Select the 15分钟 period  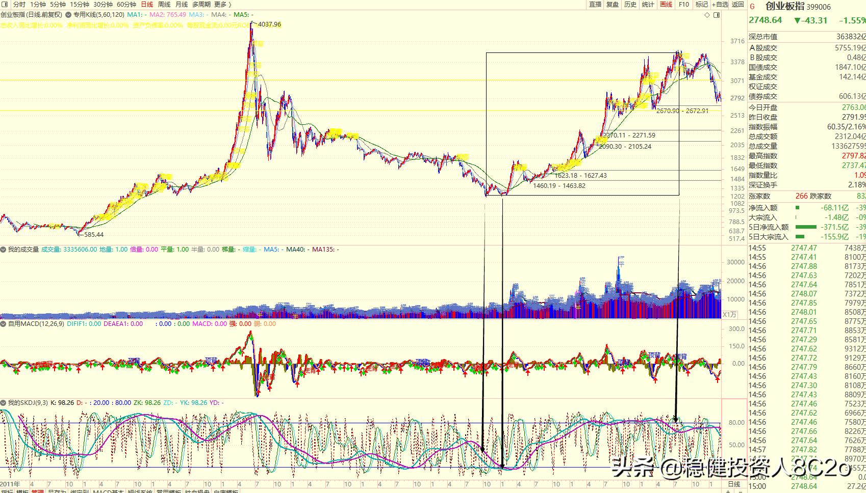80,4
